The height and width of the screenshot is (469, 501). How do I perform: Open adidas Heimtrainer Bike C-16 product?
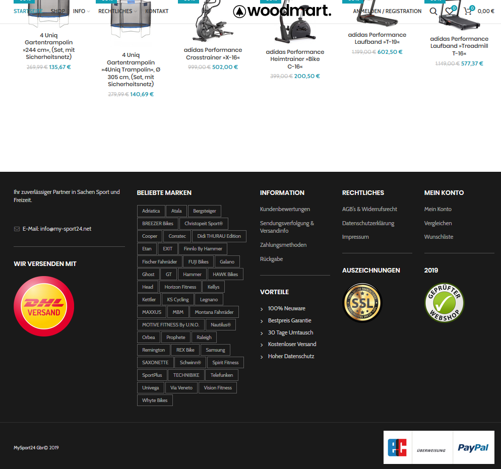coord(295,59)
